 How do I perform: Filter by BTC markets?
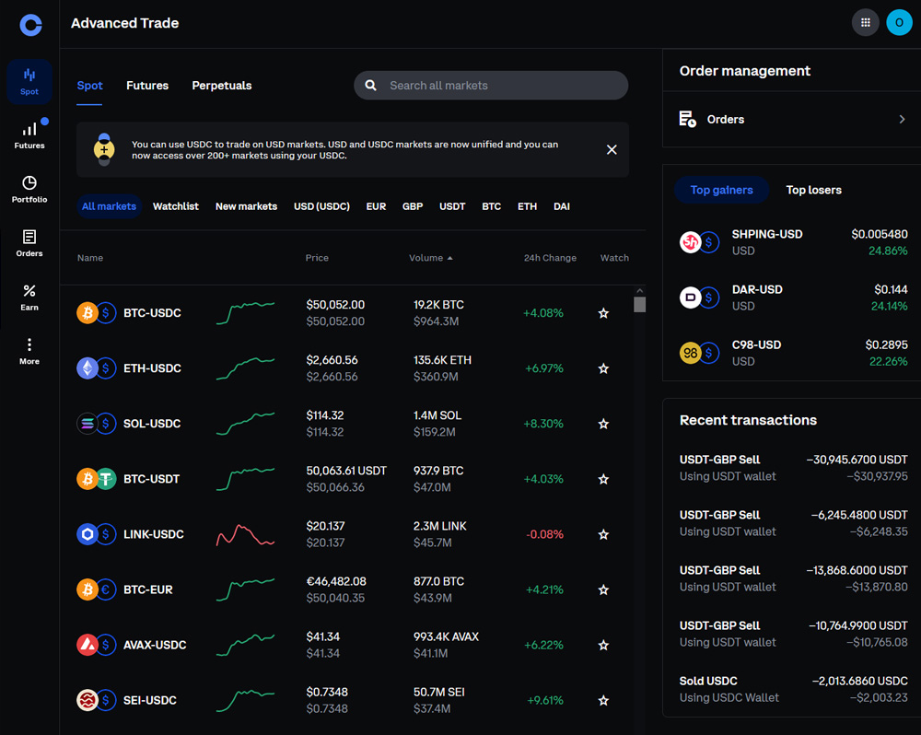coord(492,206)
